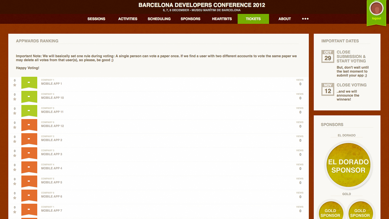This screenshot has height=219, width=389.
Task: Click the El Dorado Sponsor badge
Action: click(348, 166)
